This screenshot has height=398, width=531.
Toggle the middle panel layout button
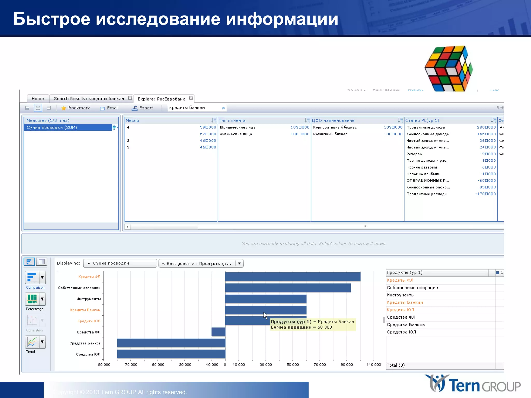pos(38,108)
